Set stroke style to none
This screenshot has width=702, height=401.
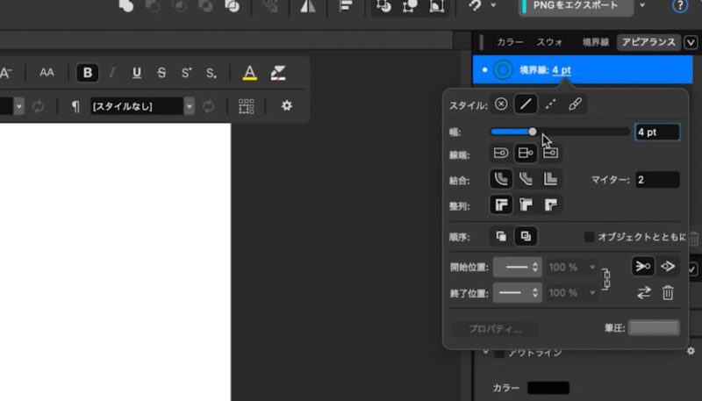click(x=501, y=104)
